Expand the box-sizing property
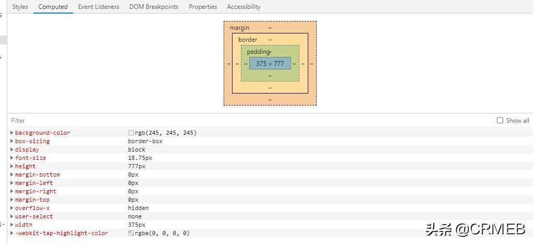The height and width of the screenshot is (244, 533). click(12, 141)
